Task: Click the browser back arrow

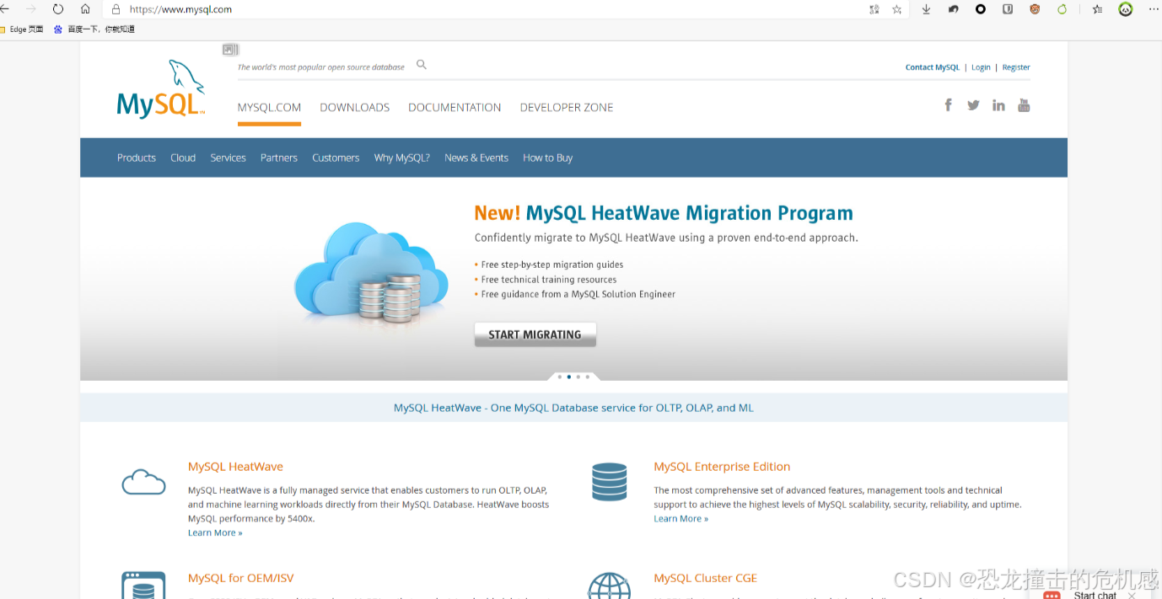Action: pos(4,9)
